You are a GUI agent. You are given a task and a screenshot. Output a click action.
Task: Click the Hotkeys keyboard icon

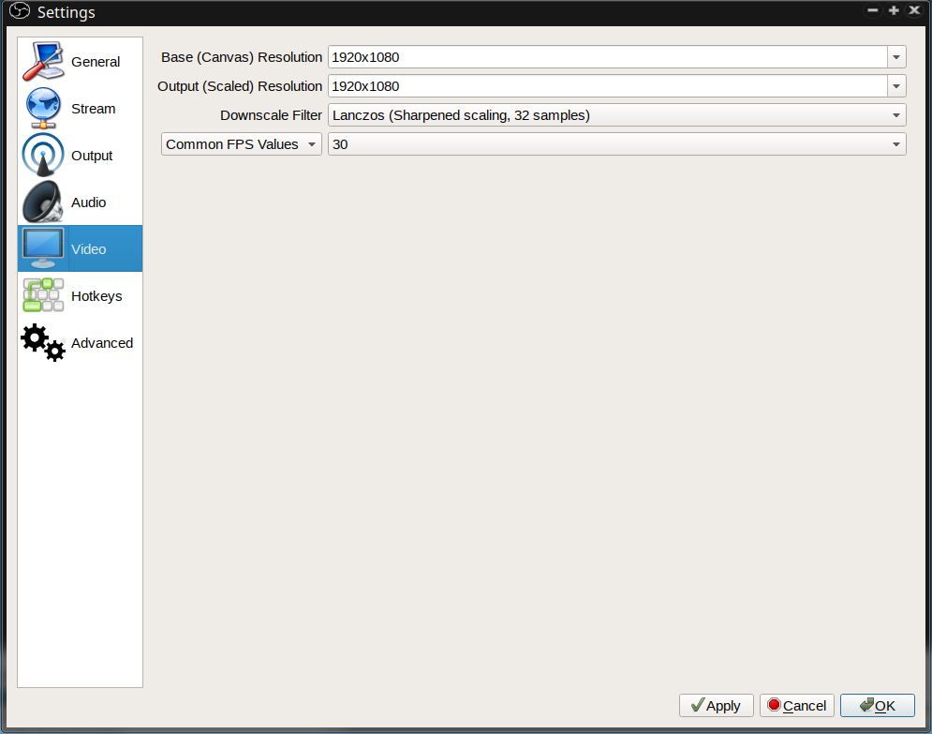43,295
